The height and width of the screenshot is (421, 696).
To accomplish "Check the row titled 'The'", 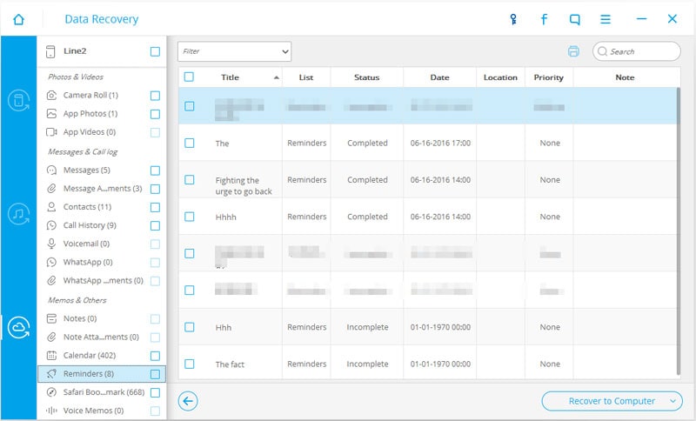I will click(190, 143).
